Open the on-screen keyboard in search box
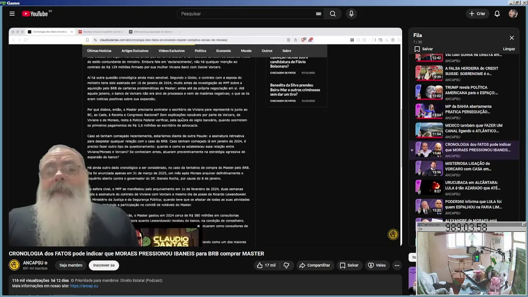 click(318, 14)
